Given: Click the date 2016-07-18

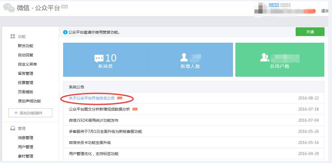Looking at the screenshot, I should [308, 109].
